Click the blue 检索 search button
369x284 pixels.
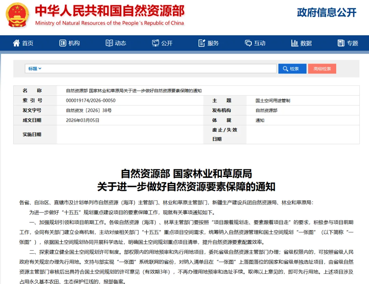[x=292, y=69]
